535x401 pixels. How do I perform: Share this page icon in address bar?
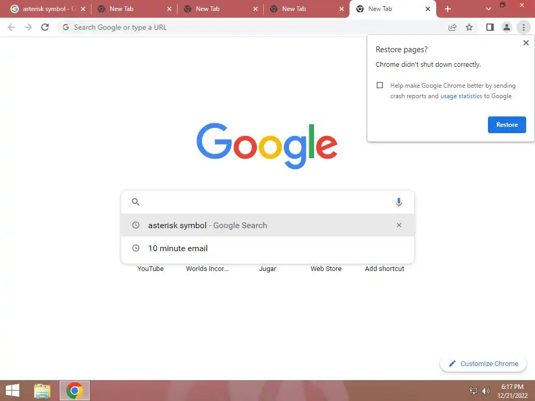[452, 27]
